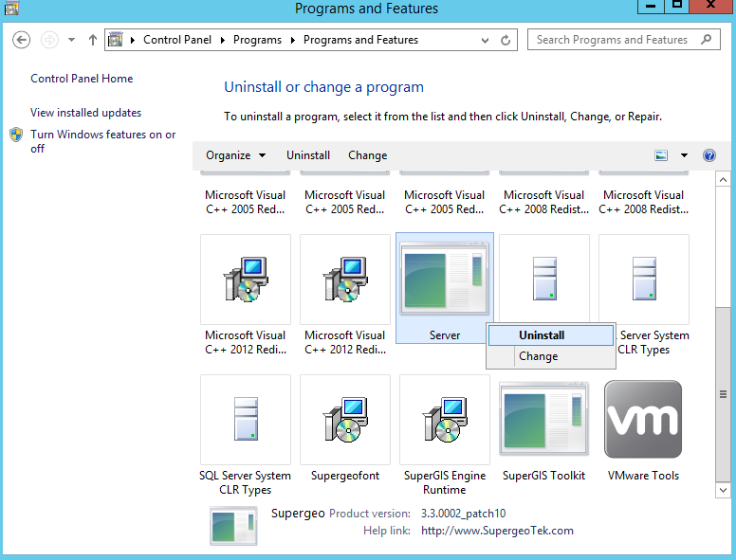Click product version 3.3.0002_patch10 value
Image resolution: width=736 pixels, height=560 pixels.
(x=463, y=514)
